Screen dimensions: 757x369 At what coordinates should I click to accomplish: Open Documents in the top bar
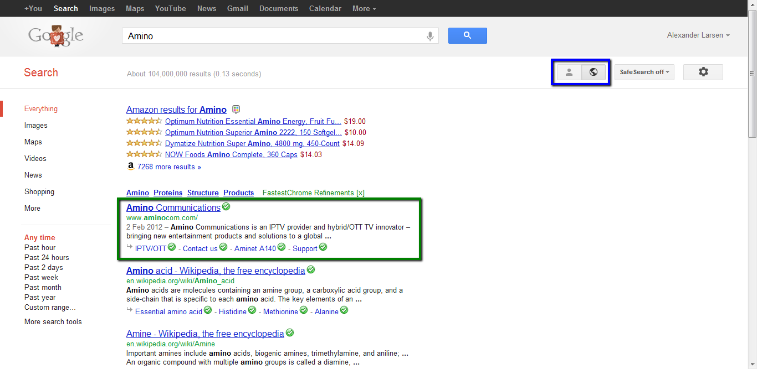(x=279, y=8)
